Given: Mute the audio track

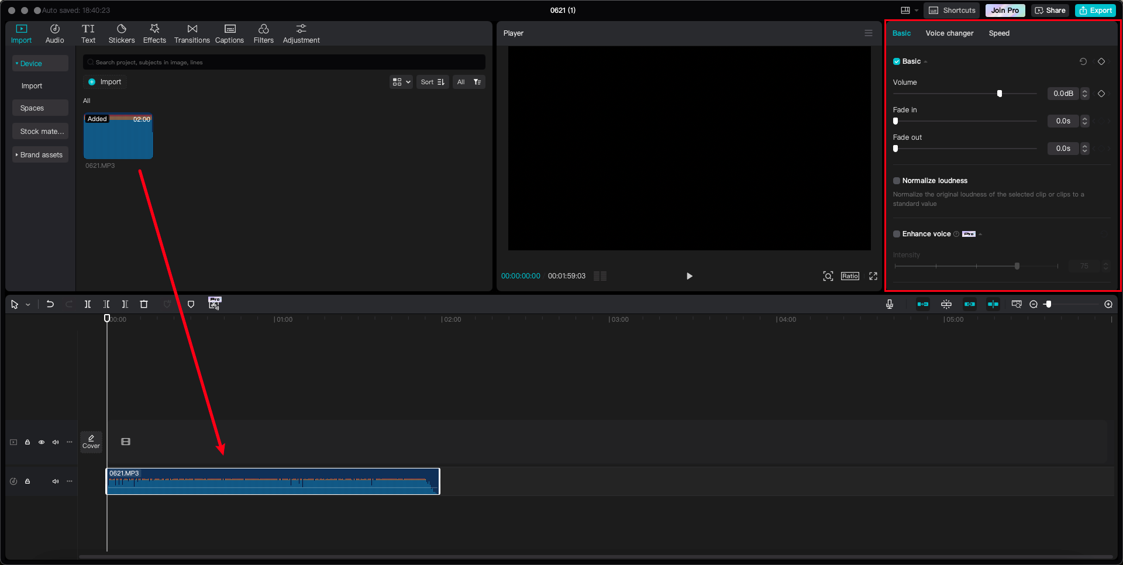Looking at the screenshot, I should pos(56,481).
